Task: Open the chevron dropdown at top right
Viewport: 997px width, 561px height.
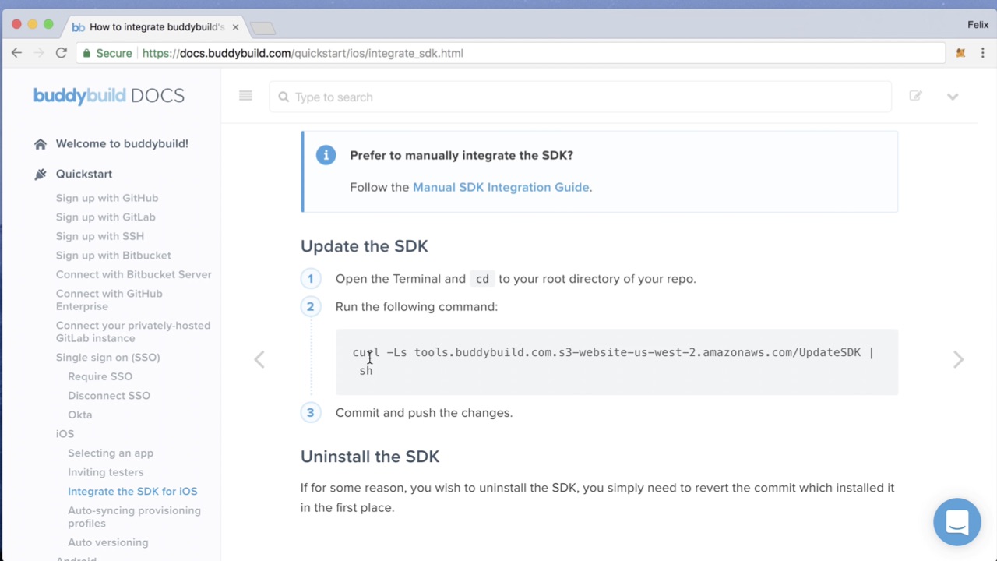Action: click(x=953, y=95)
